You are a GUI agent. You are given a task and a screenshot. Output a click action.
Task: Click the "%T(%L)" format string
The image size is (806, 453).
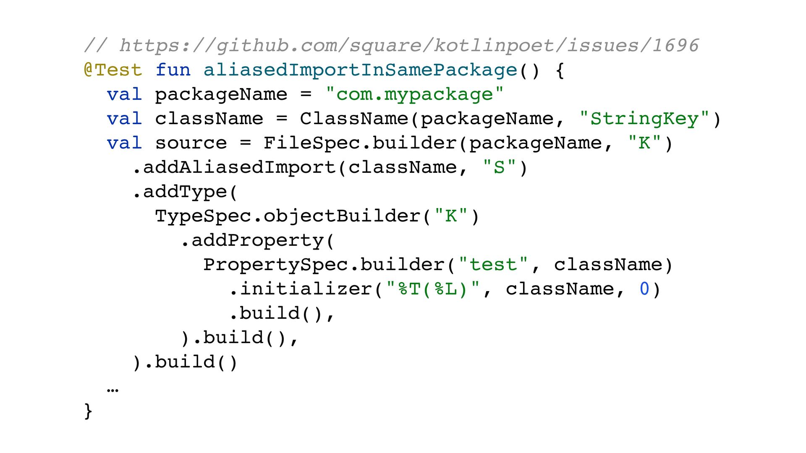coord(433,289)
